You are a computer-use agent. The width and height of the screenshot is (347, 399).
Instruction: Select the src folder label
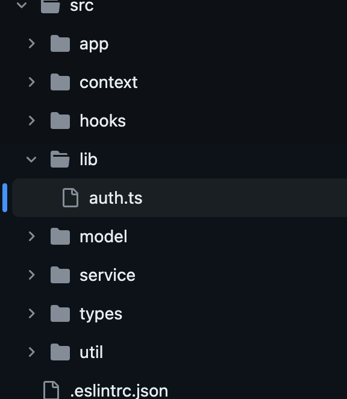82,5
